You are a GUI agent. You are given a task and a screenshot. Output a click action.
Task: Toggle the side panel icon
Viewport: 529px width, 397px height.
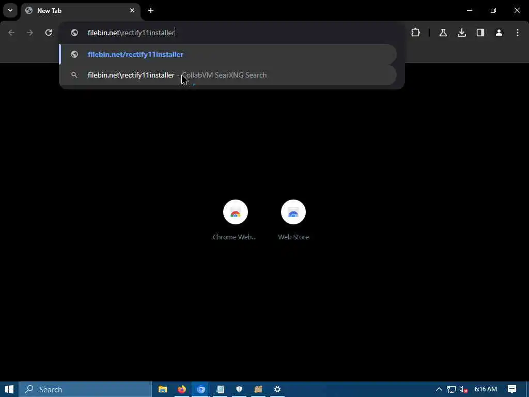[x=480, y=33]
